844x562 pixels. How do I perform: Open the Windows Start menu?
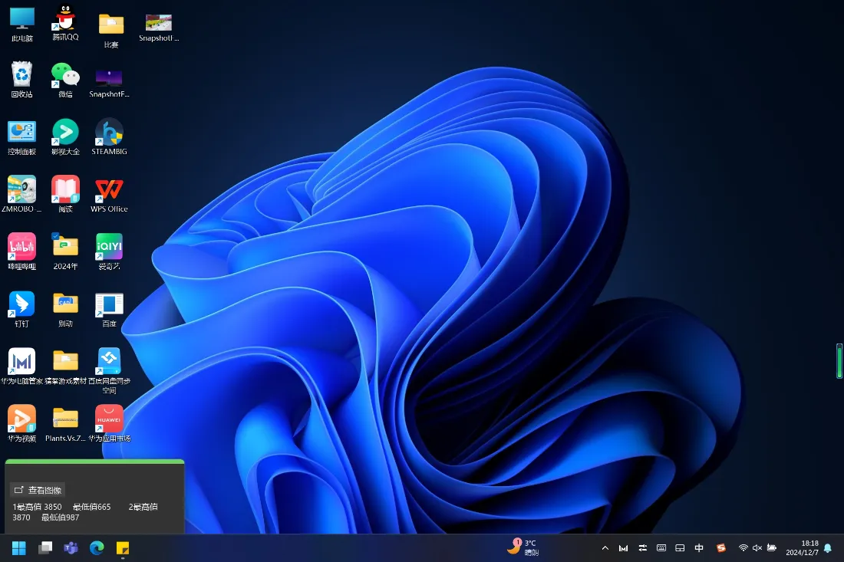pyautogui.click(x=19, y=548)
